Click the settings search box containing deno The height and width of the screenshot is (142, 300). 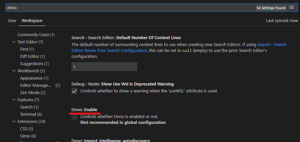(128, 8)
